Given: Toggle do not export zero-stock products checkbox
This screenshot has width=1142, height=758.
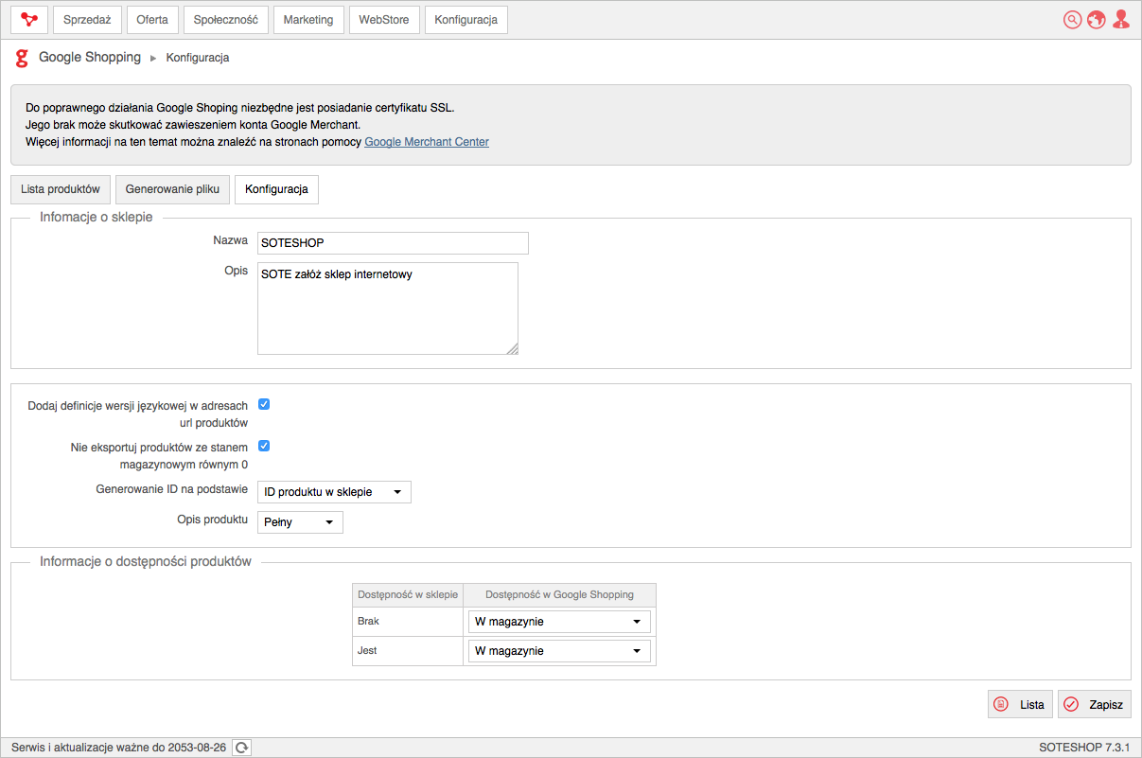Looking at the screenshot, I should click(264, 446).
